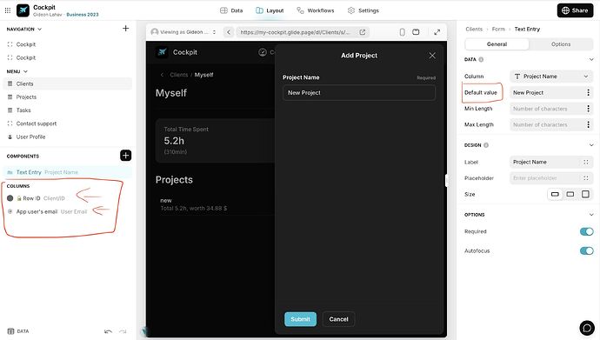Click the Share button

coord(575,10)
